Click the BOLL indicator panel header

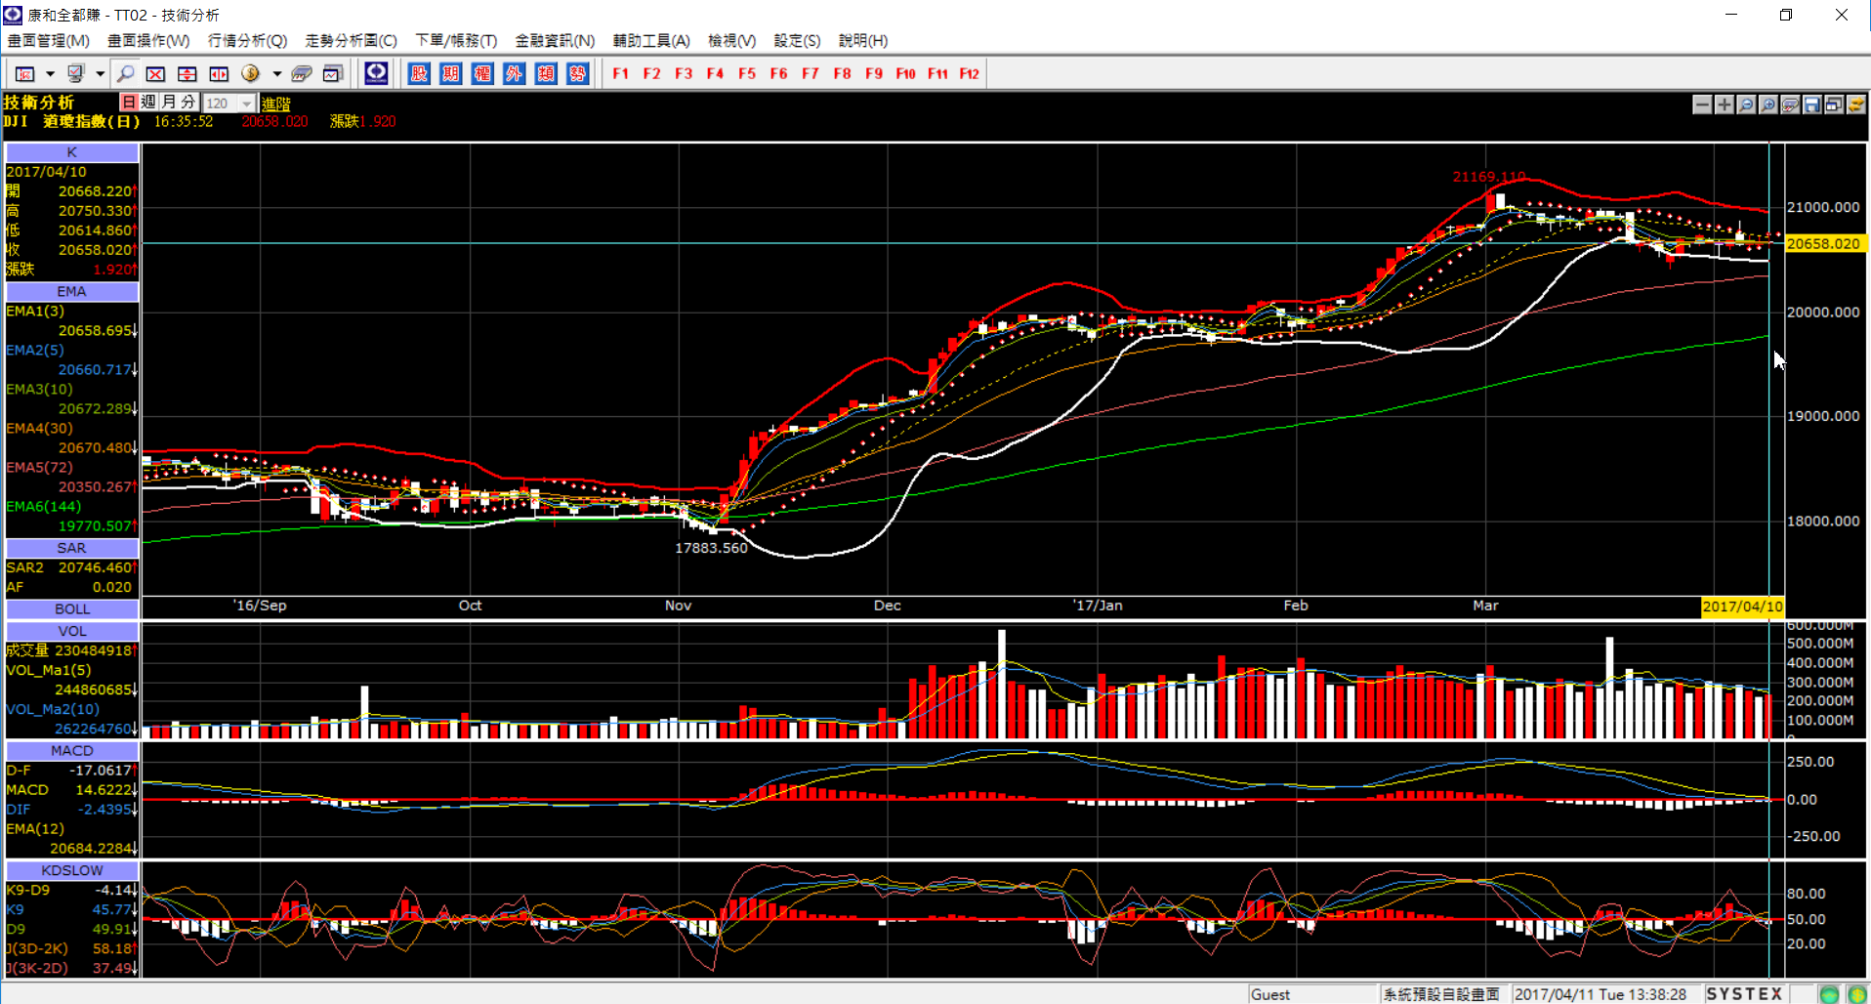pyautogui.click(x=72, y=609)
